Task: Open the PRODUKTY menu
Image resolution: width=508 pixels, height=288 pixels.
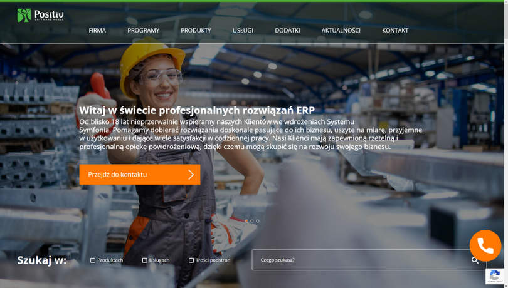Action: pyautogui.click(x=196, y=31)
